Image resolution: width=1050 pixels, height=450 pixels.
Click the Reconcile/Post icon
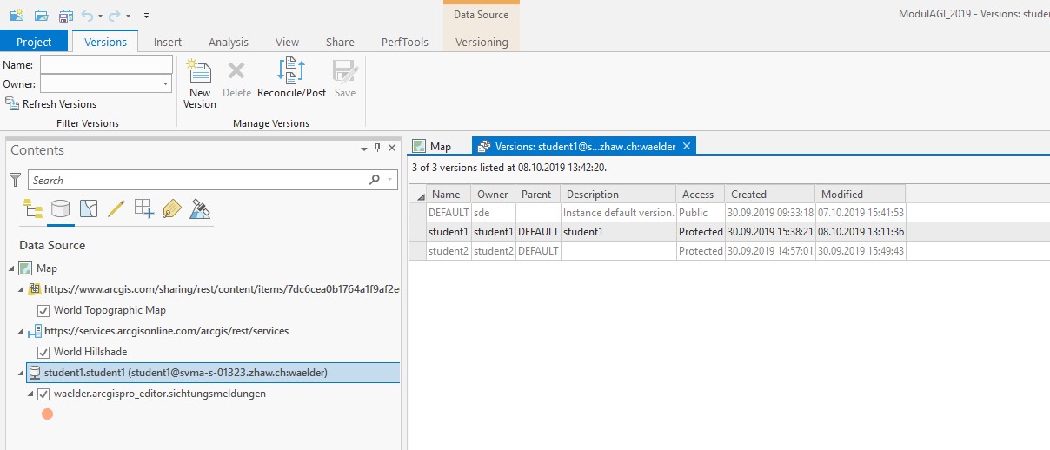tap(291, 73)
